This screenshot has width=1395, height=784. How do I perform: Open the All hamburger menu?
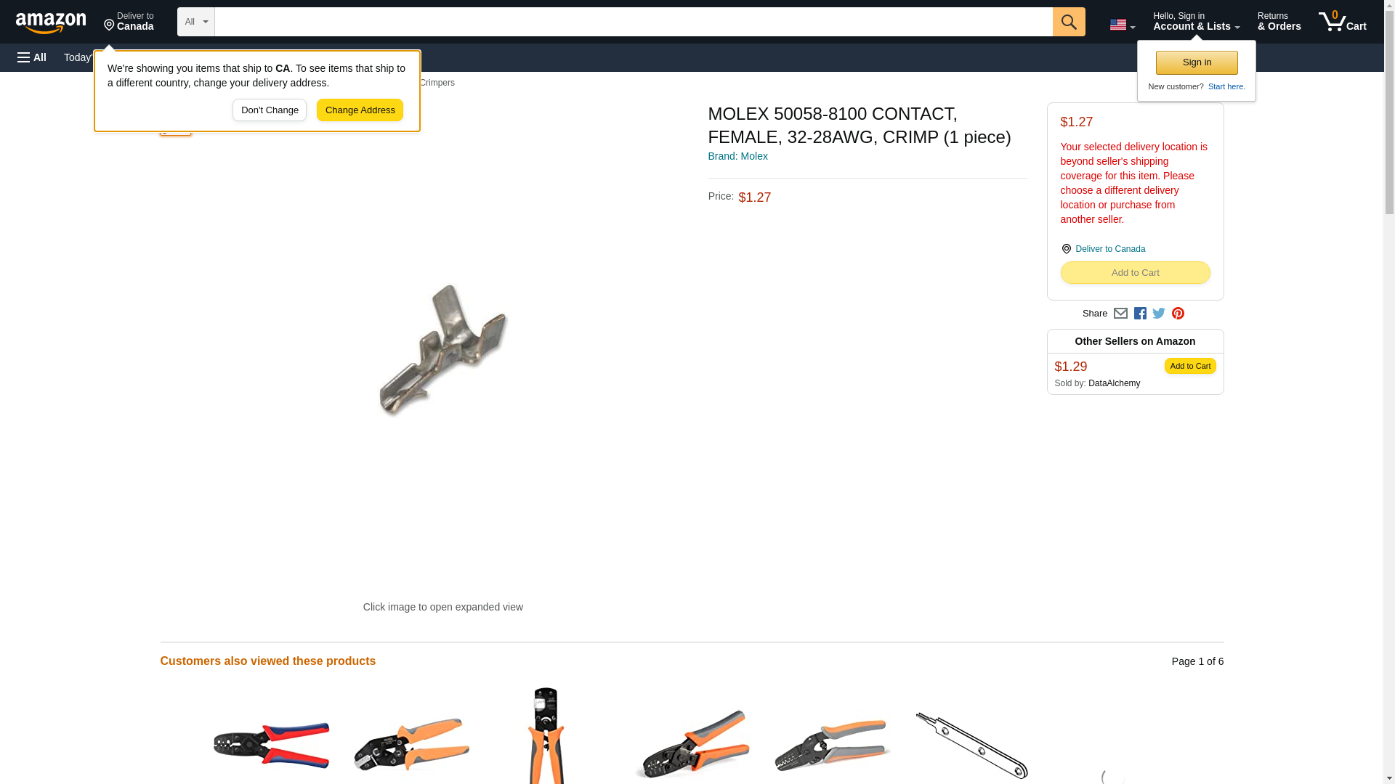click(32, 57)
